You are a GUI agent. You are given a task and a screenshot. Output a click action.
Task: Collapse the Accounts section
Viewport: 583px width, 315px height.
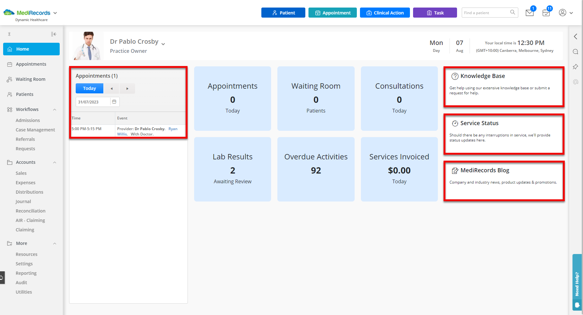pos(55,163)
